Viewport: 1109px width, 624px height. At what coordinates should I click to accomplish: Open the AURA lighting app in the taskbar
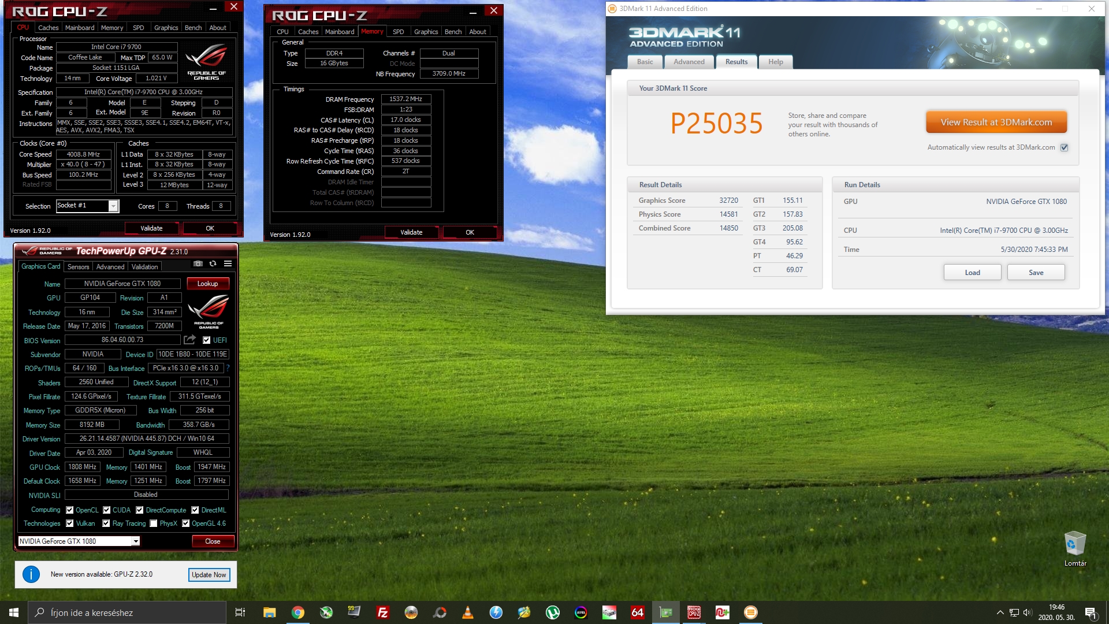(581, 612)
